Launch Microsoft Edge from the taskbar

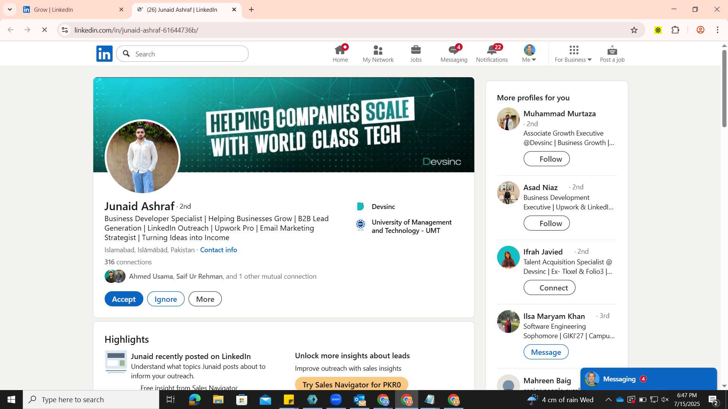[x=195, y=400]
